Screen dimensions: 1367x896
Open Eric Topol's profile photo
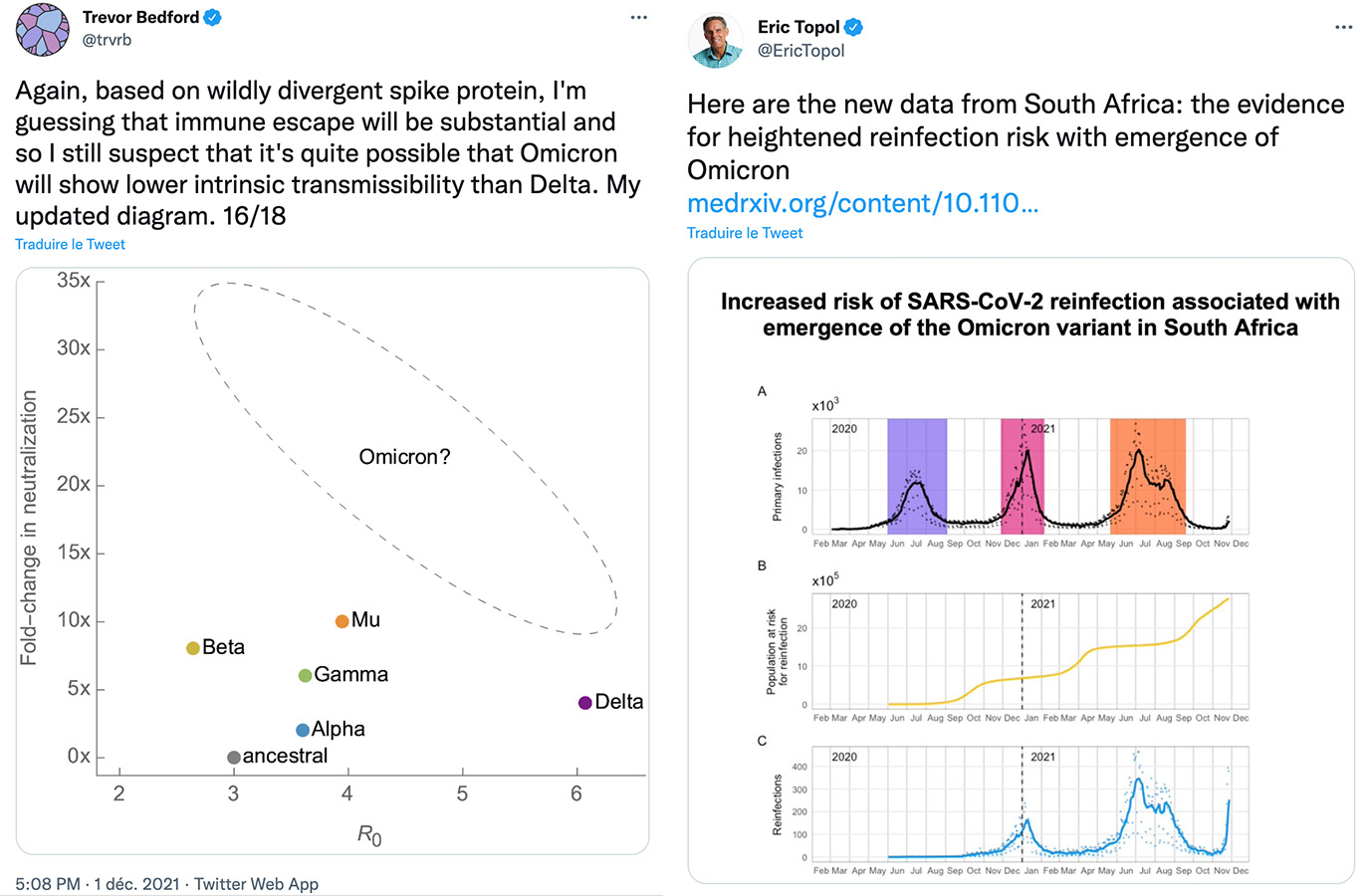[x=715, y=40]
